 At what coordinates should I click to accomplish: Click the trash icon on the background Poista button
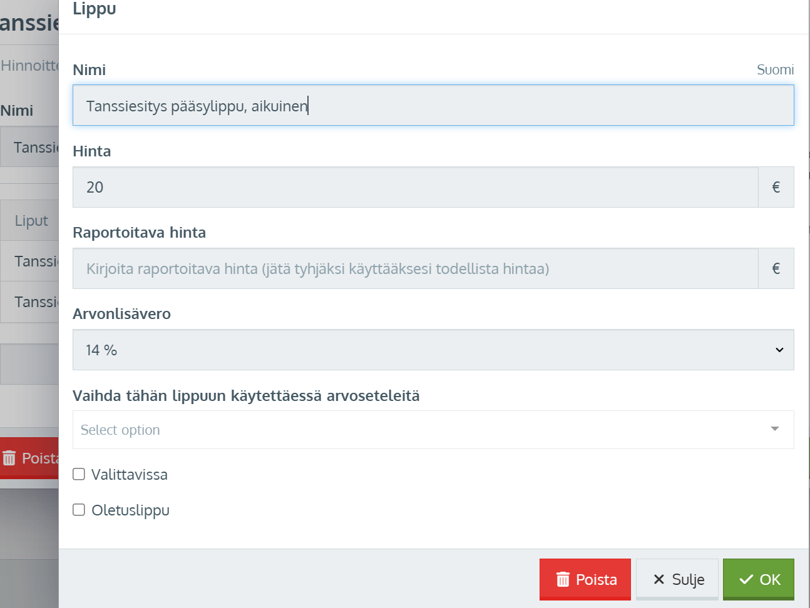[9, 459]
